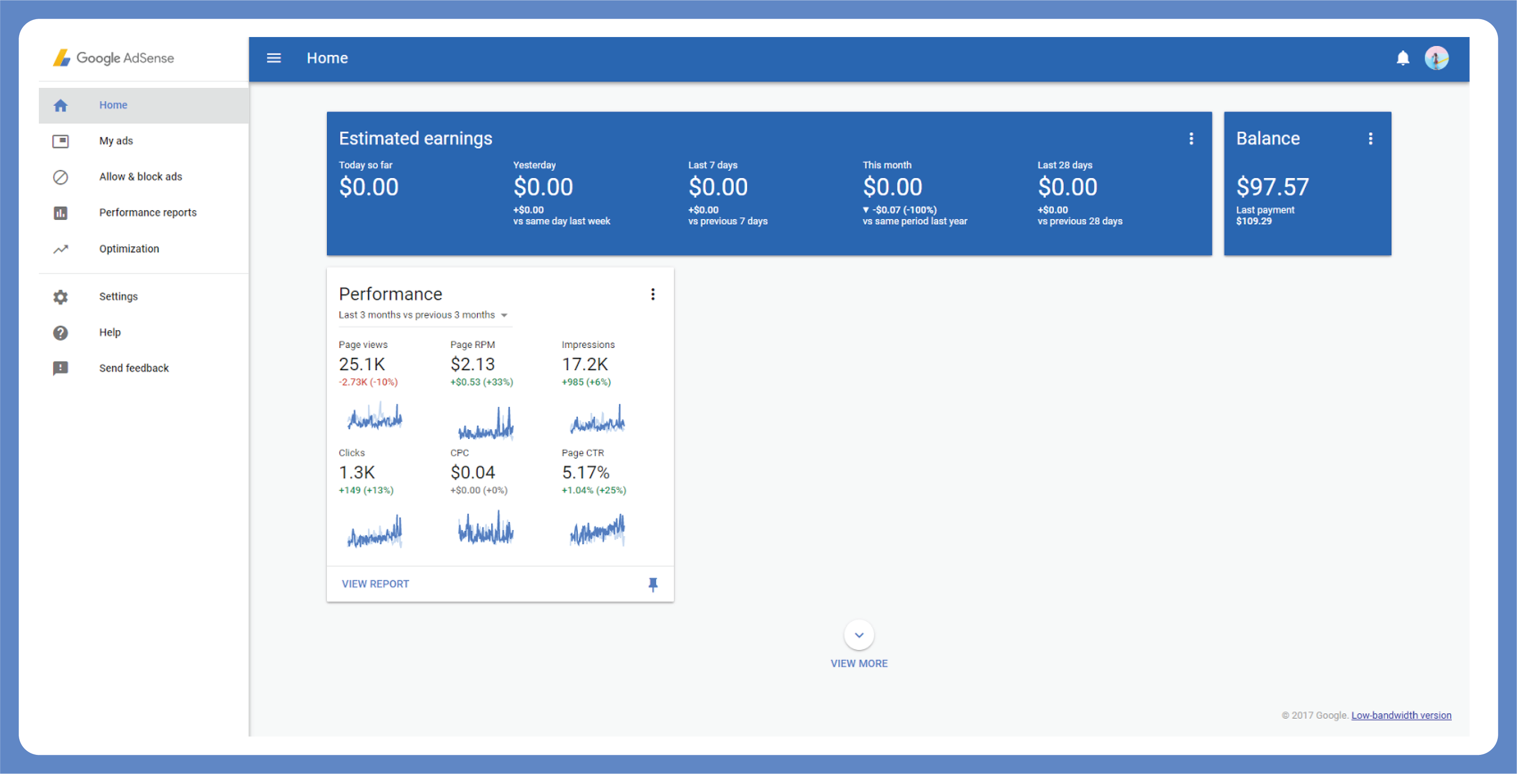The image size is (1517, 774).
Task: Click the Settings gear icon
Action: [x=61, y=297]
